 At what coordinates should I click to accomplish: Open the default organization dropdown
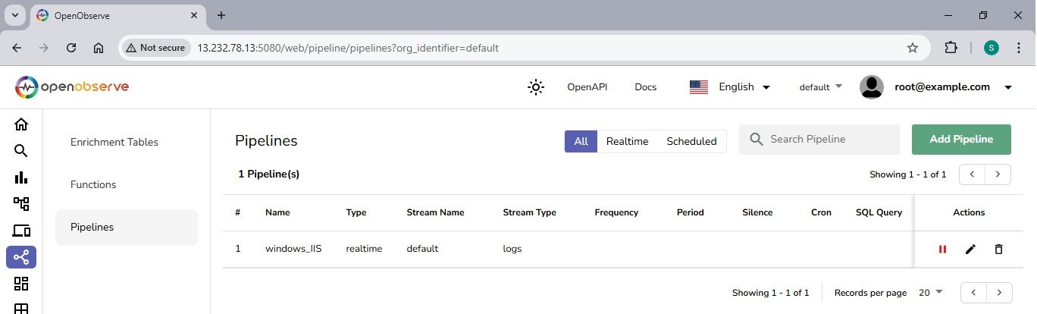pyautogui.click(x=820, y=87)
